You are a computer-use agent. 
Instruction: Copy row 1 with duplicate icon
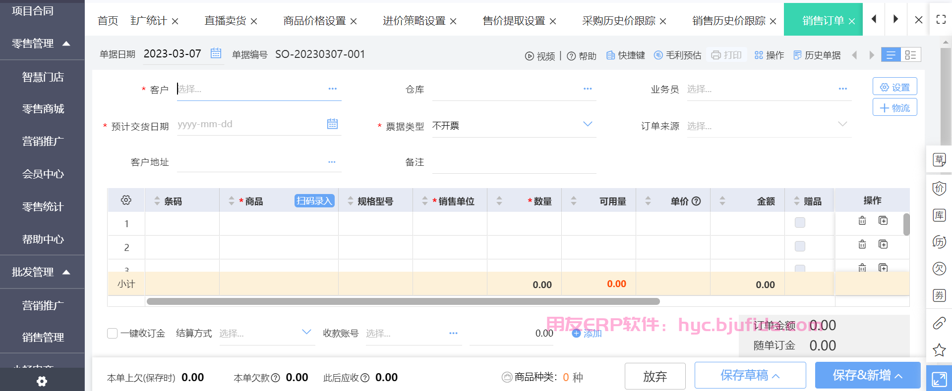pyautogui.click(x=883, y=221)
